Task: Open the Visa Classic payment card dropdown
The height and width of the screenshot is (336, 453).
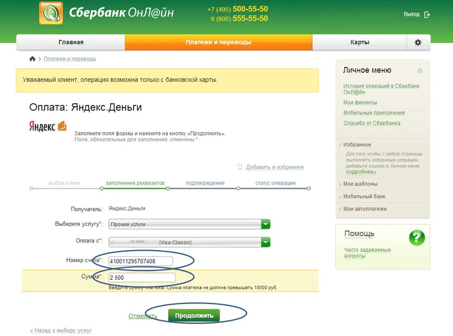Action: tap(265, 242)
